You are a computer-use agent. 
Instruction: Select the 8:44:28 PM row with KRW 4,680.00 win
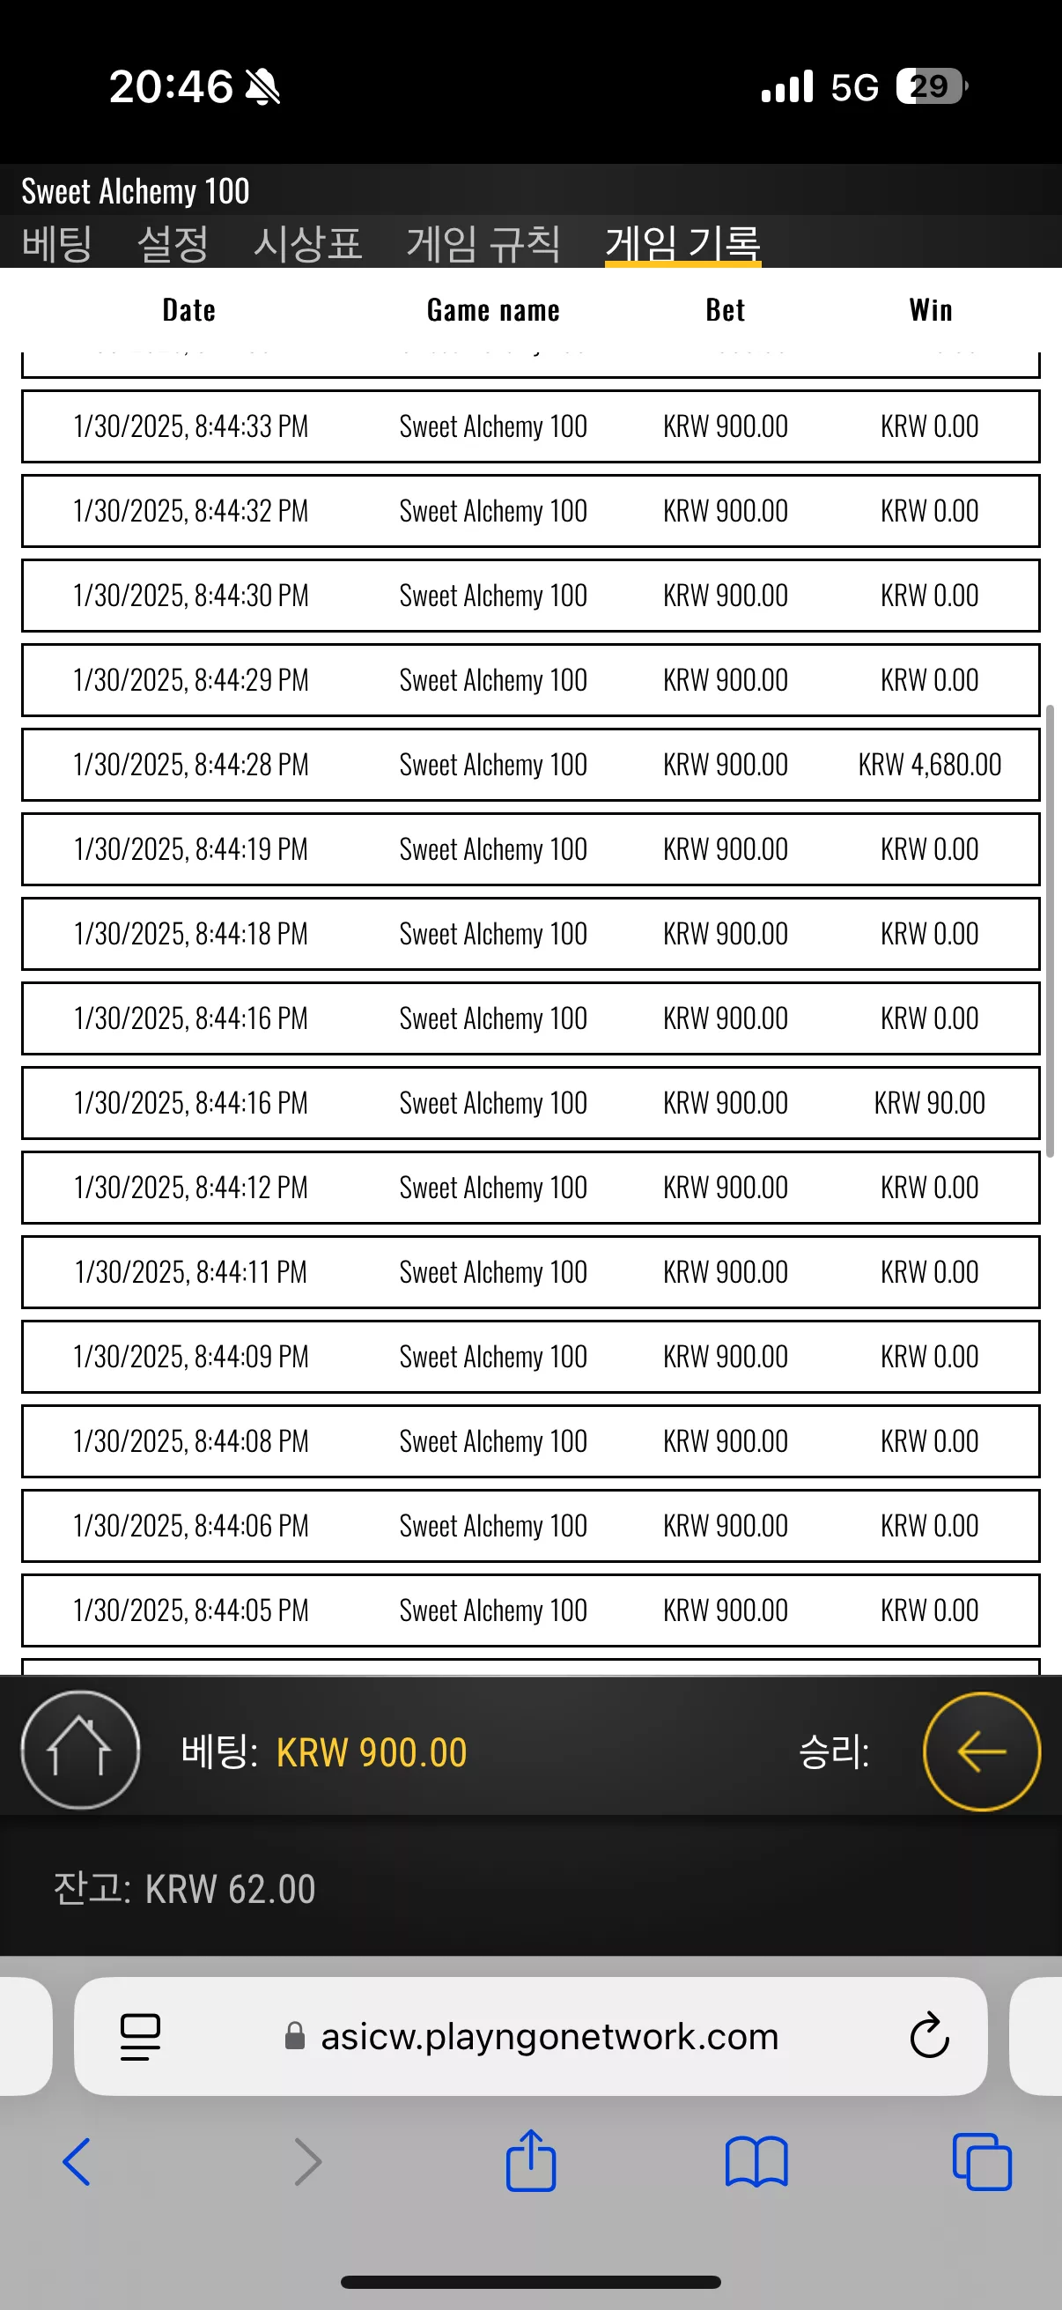[x=530, y=764]
